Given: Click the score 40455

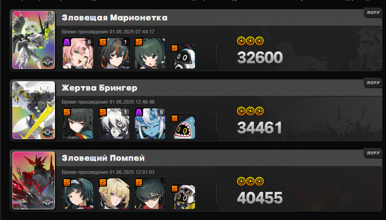Looking at the screenshot, I should click(x=260, y=198).
